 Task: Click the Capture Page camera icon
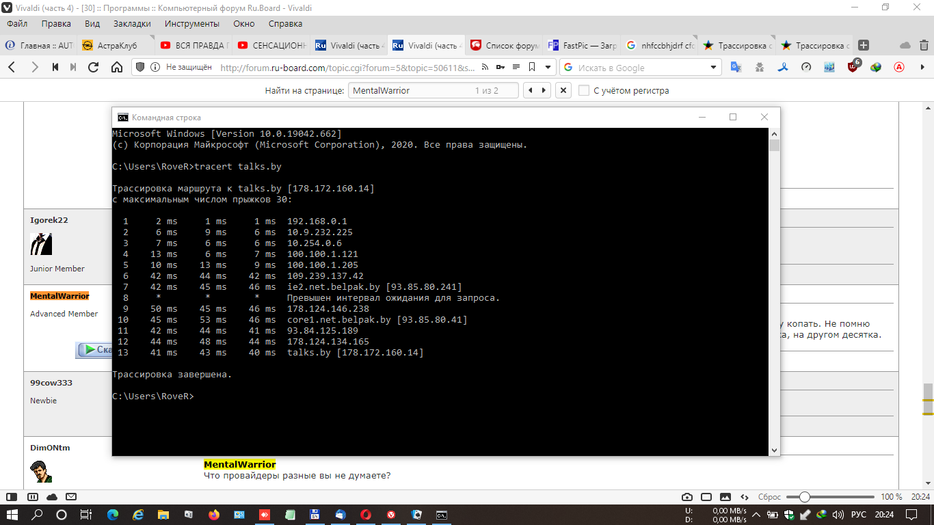click(x=687, y=497)
